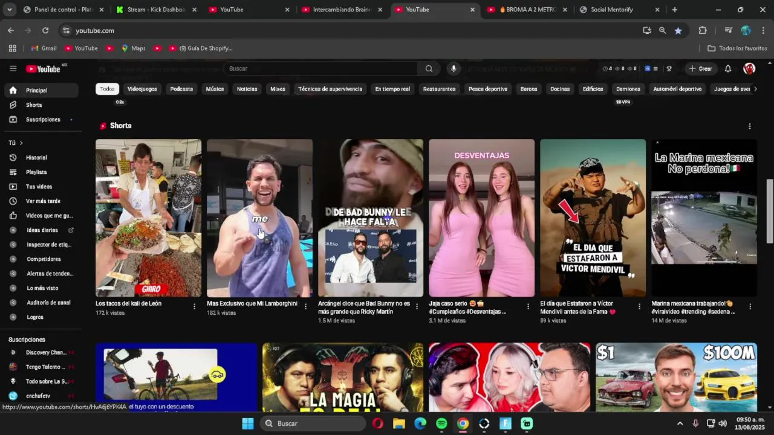Start voice search with the microphone icon
Image resolution: width=774 pixels, height=435 pixels.
pos(454,69)
